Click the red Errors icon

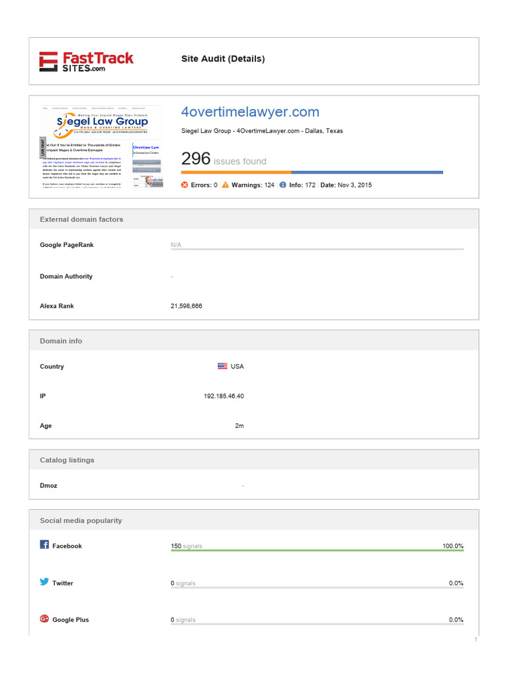185,185
